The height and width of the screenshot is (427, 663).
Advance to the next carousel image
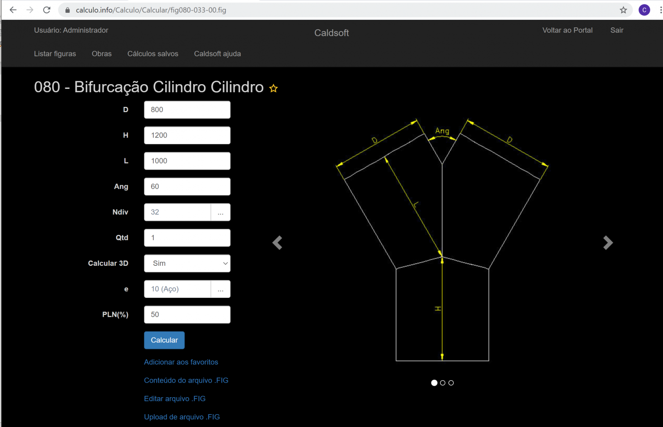[608, 243]
